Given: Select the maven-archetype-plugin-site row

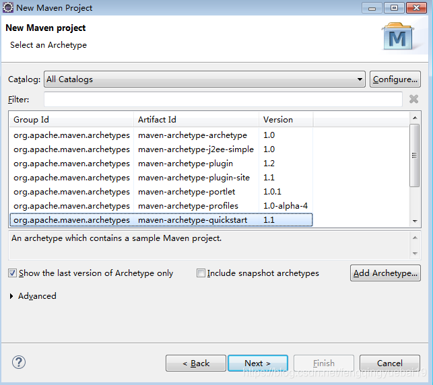Looking at the screenshot, I should [x=161, y=178].
